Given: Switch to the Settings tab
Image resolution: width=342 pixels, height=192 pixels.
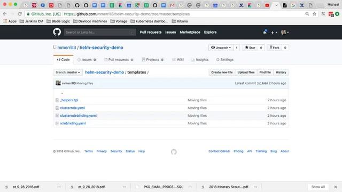Looking at the screenshot, I should [x=224, y=60].
